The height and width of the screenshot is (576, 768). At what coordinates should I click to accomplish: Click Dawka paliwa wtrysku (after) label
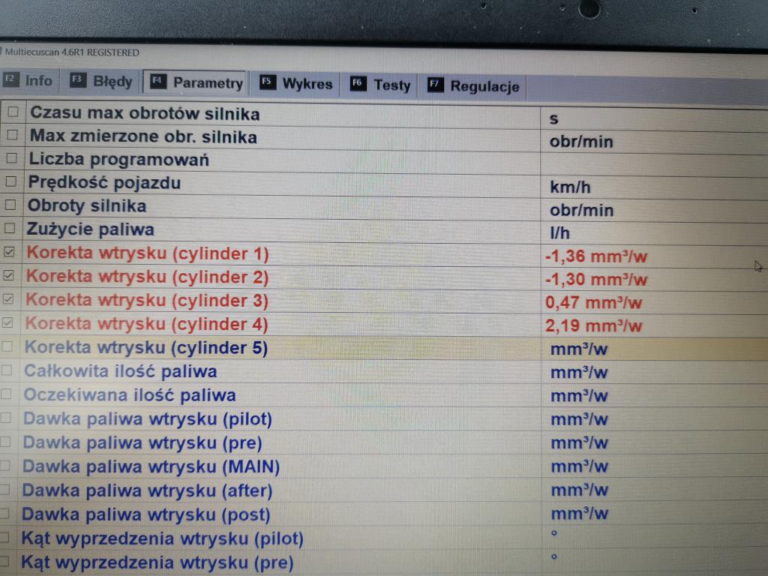147,490
